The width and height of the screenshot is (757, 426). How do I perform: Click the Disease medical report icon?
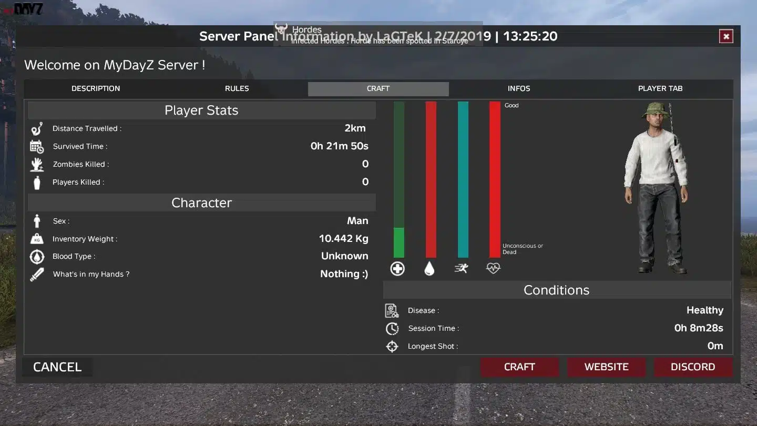pyautogui.click(x=392, y=311)
